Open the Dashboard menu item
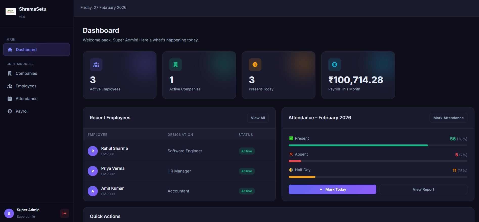This screenshot has height=222, width=479. [x=37, y=50]
